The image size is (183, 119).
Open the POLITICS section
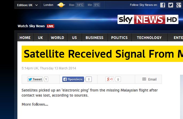click(x=119, y=38)
